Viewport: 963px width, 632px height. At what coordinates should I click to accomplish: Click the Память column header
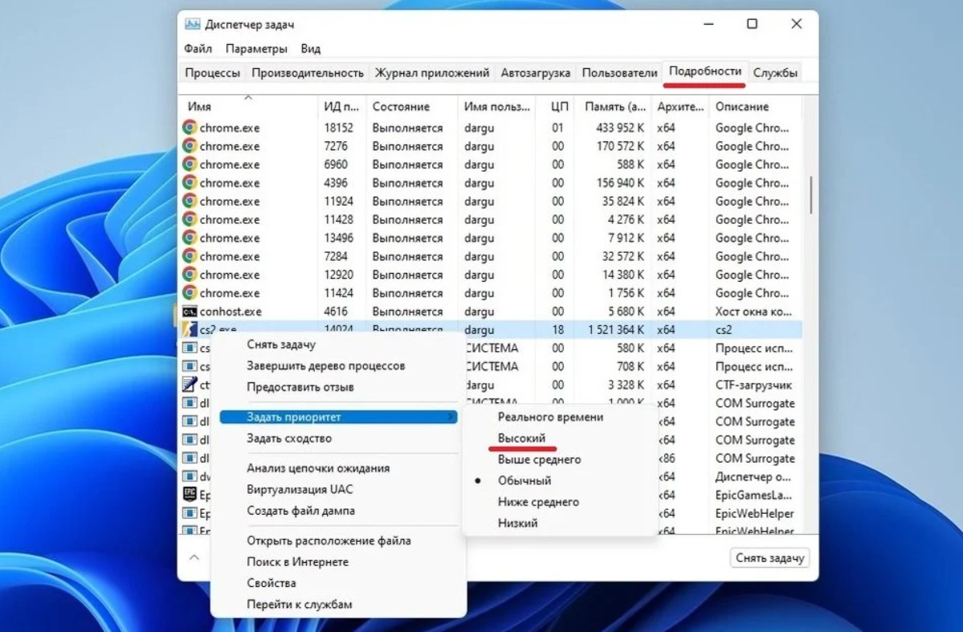pos(615,106)
